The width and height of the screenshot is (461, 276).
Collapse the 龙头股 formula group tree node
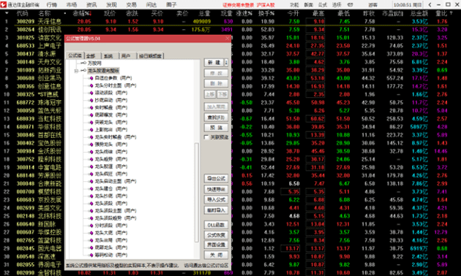point(76,71)
